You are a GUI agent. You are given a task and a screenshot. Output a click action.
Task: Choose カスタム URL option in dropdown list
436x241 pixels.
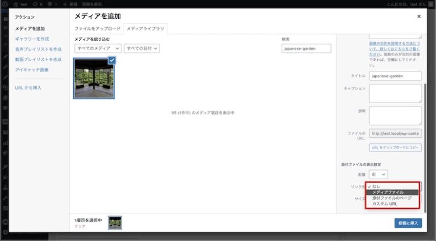pos(385,204)
